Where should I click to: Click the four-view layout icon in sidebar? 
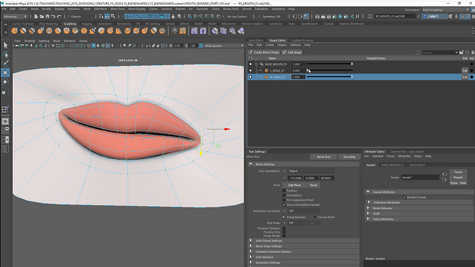5,131
